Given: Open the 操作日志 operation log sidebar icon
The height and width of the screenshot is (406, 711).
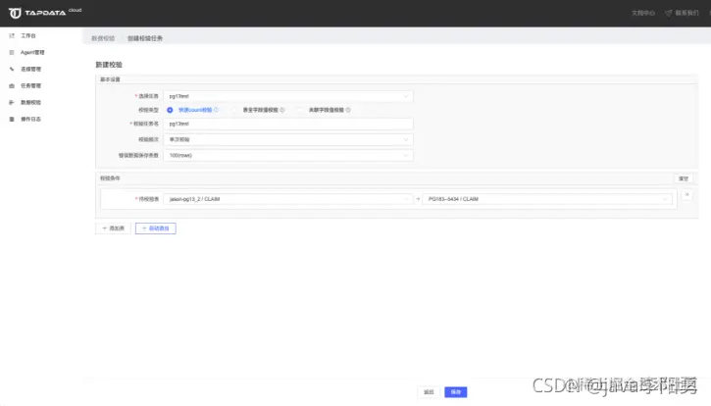Looking at the screenshot, I should [x=12, y=120].
